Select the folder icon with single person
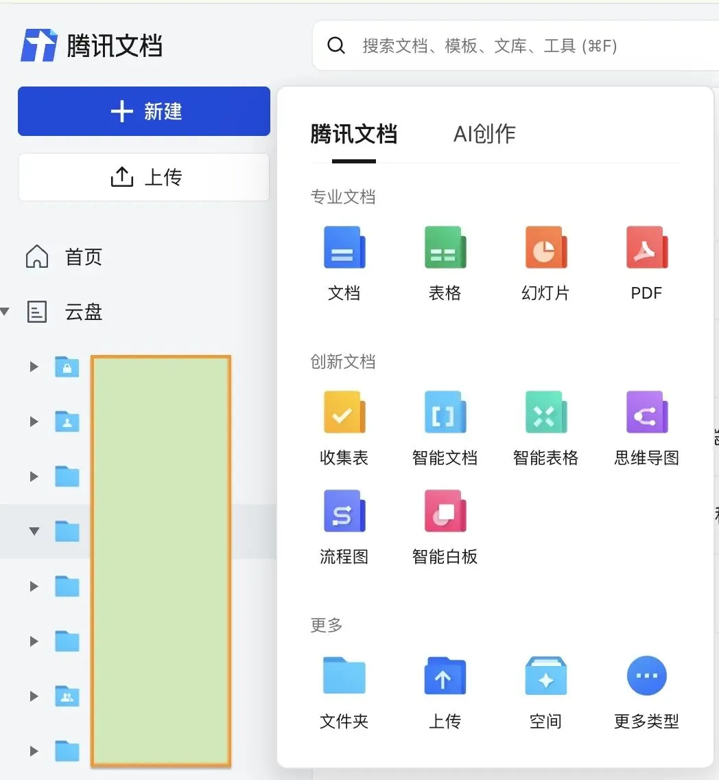 pos(67,422)
